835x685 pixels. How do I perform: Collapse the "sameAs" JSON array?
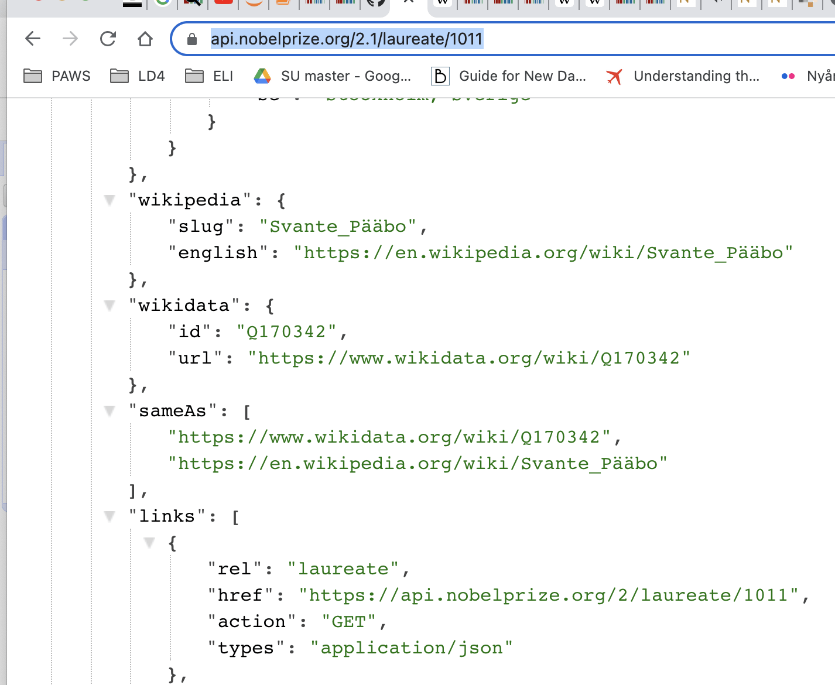pos(109,411)
